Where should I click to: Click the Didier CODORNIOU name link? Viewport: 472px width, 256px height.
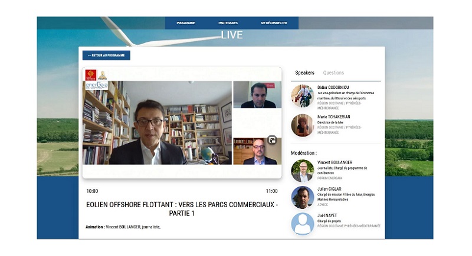[x=333, y=87]
